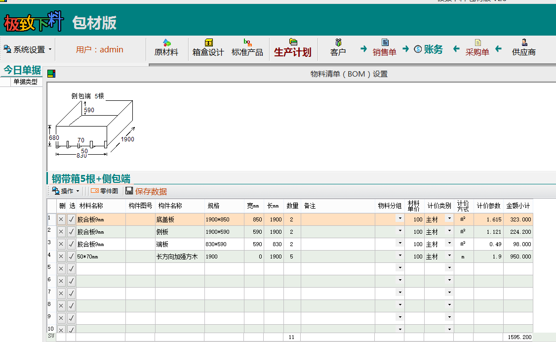
Task: Open the 生产计划 production plan
Action: pyautogui.click(x=293, y=48)
